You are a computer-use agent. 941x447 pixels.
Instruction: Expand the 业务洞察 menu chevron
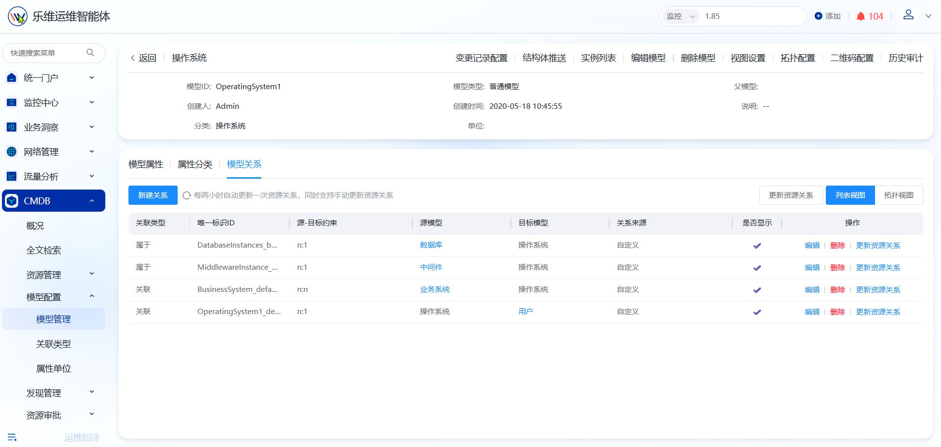pyautogui.click(x=92, y=127)
